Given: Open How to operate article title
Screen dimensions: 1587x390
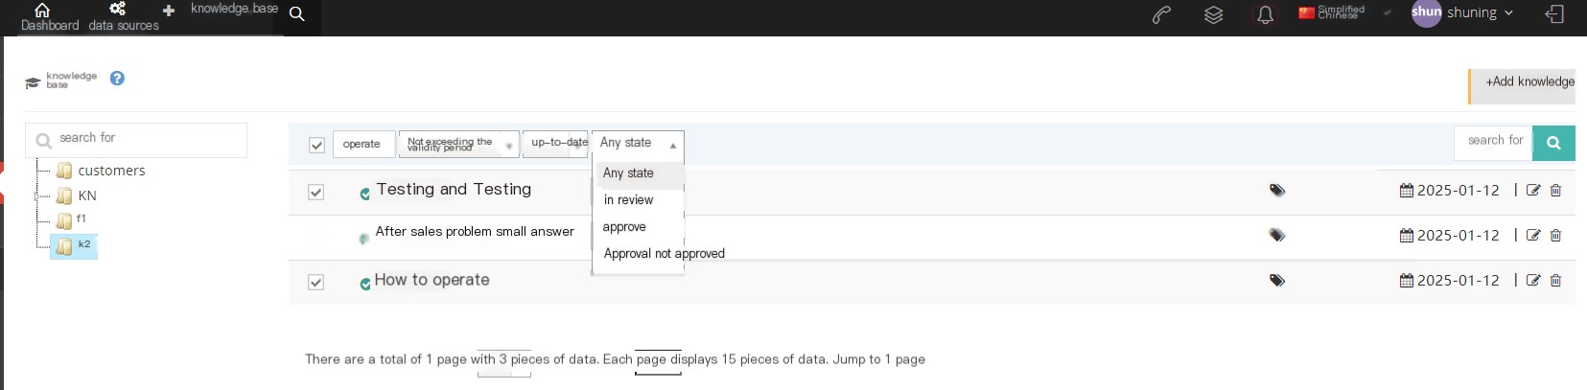Looking at the screenshot, I should 432,280.
